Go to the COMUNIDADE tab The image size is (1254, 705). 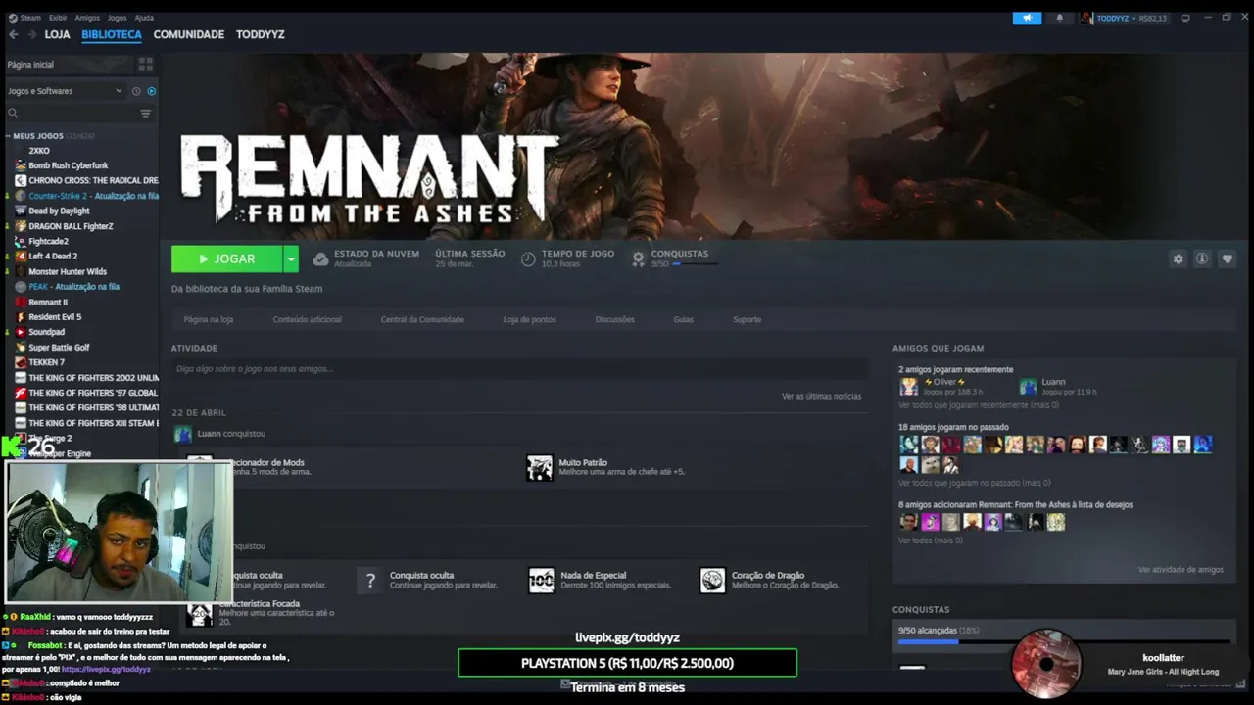189,34
